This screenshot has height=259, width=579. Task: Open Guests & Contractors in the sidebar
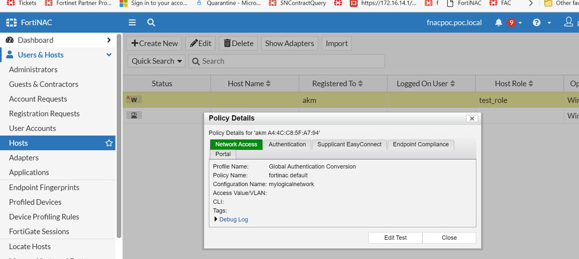44,84
